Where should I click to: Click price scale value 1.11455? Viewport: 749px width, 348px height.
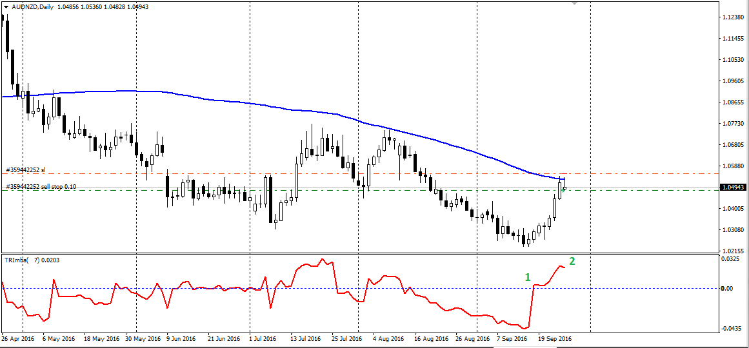735,39
